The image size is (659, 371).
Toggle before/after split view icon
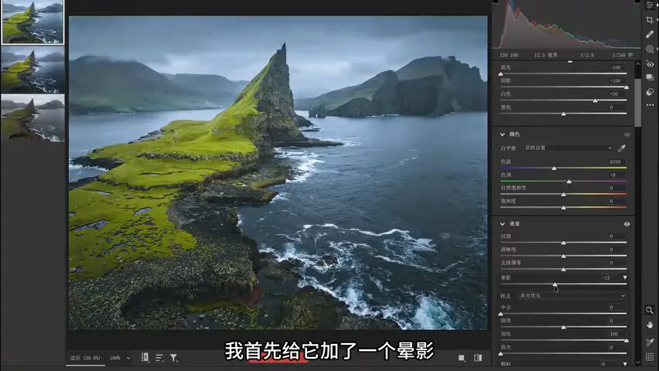point(478,358)
